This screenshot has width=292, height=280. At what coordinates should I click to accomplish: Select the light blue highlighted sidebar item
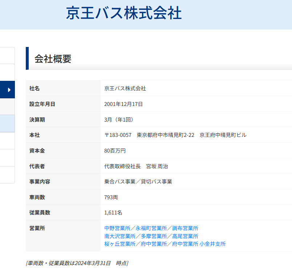click(7, 123)
